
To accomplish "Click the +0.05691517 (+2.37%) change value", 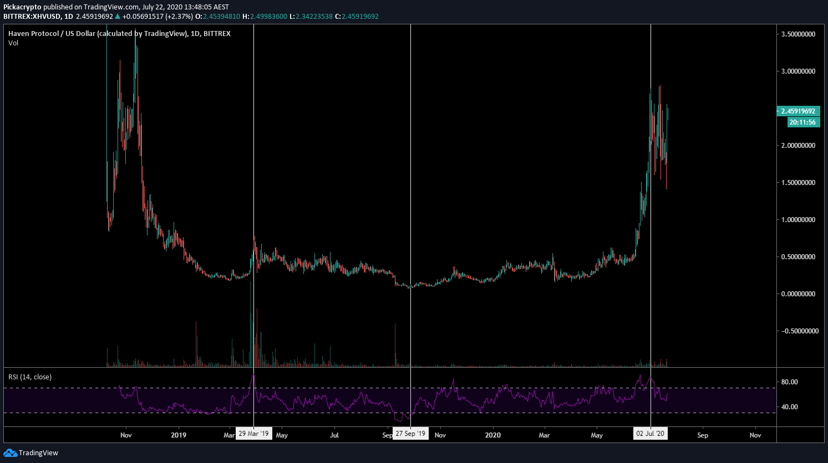I will (x=158, y=17).
